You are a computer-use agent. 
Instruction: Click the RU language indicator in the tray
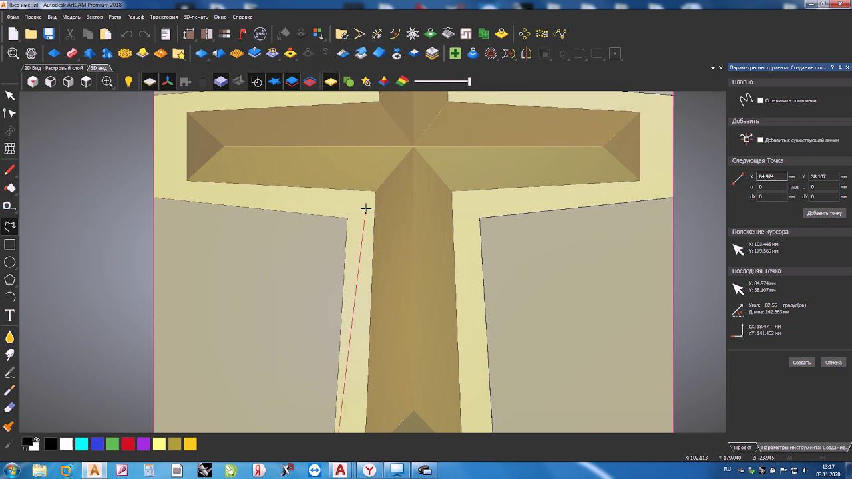point(728,470)
